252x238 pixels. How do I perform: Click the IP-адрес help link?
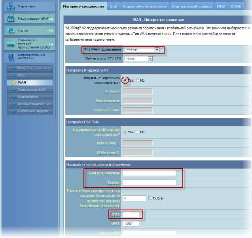tap(112, 91)
